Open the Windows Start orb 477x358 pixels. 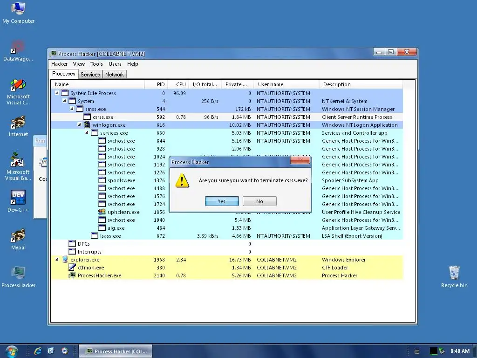(11, 351)
